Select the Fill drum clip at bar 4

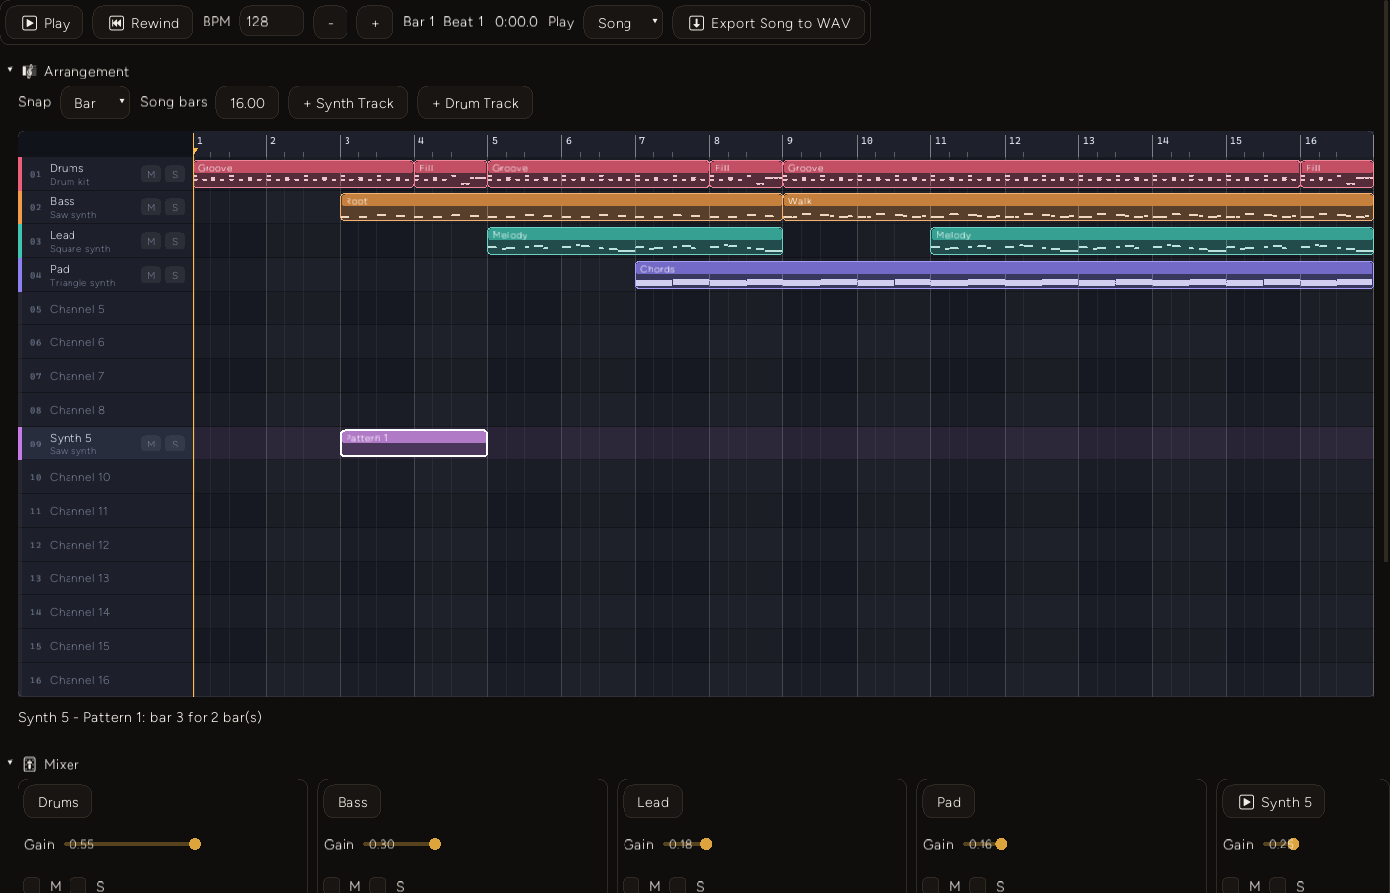tap(451, 174)
